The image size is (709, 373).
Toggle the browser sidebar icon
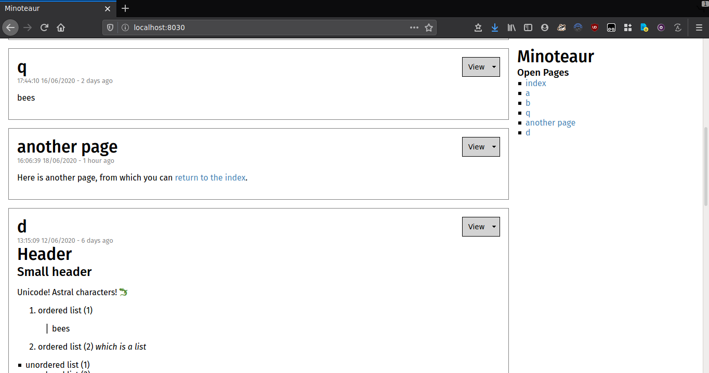pyautogui.click(x=528, y=27)
